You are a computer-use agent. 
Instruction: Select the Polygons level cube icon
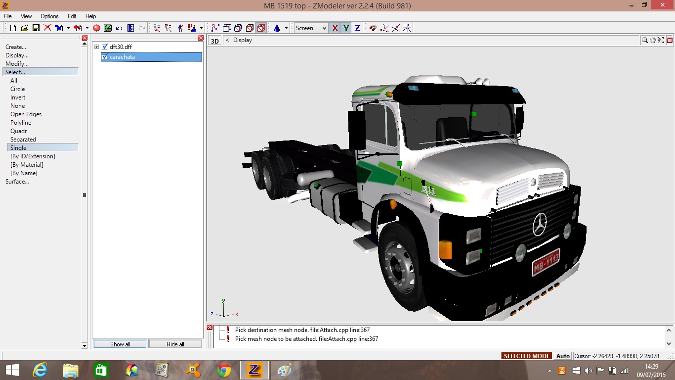(250, 28)
